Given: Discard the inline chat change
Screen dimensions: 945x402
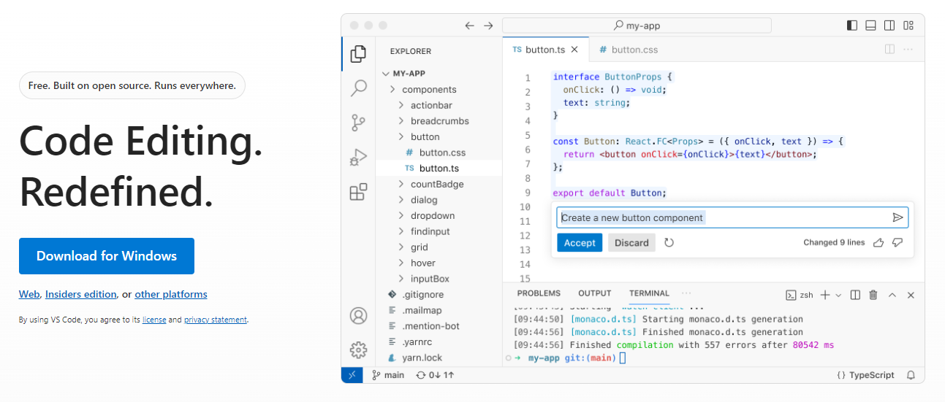Looking at the screenshot, I should tap(631, 243).
